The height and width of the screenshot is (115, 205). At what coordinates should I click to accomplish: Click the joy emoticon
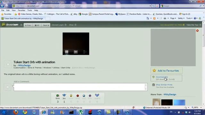pos(64,95)
